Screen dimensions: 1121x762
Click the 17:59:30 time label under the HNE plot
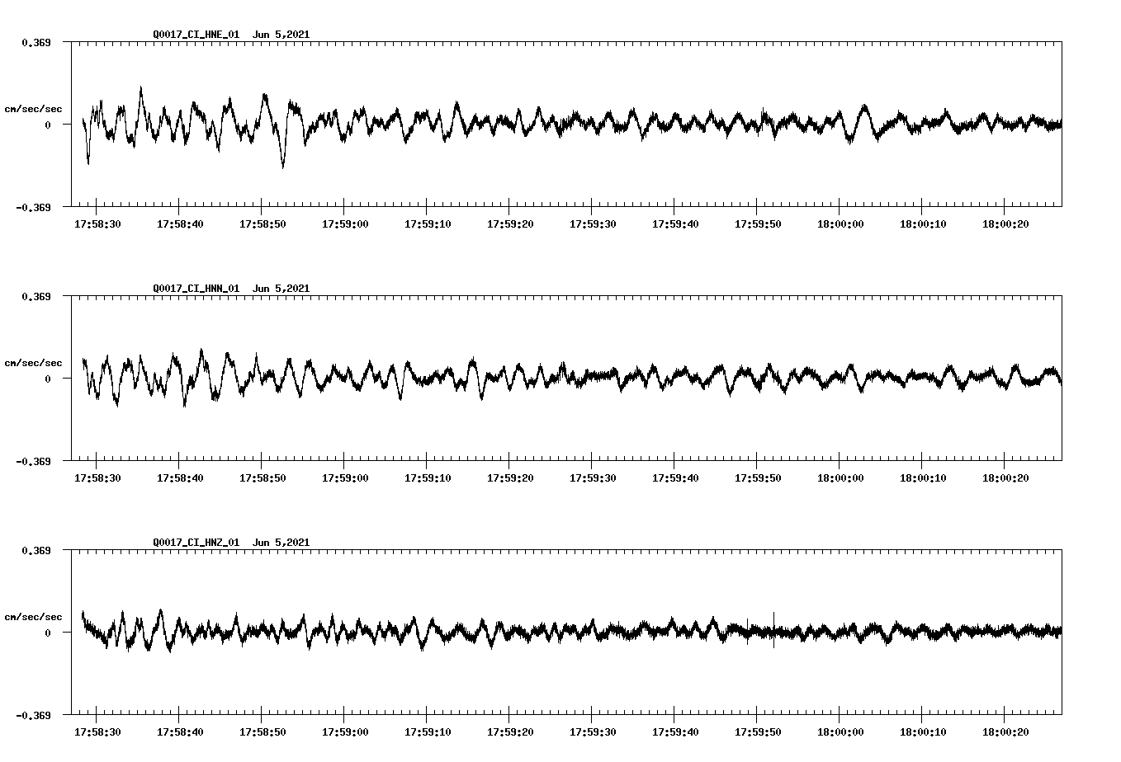coord(593,224)
